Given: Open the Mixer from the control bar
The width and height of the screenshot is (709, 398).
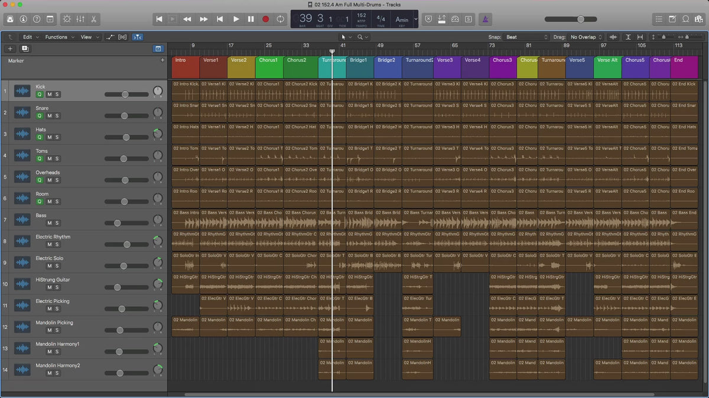Looking at the screenshot, I should [x=80, y=19].
